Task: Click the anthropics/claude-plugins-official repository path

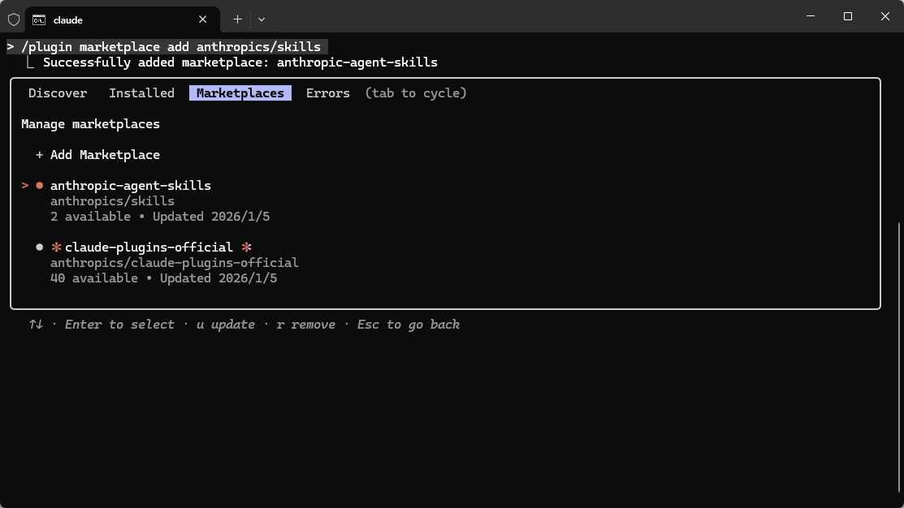Action: click(175, 263)
